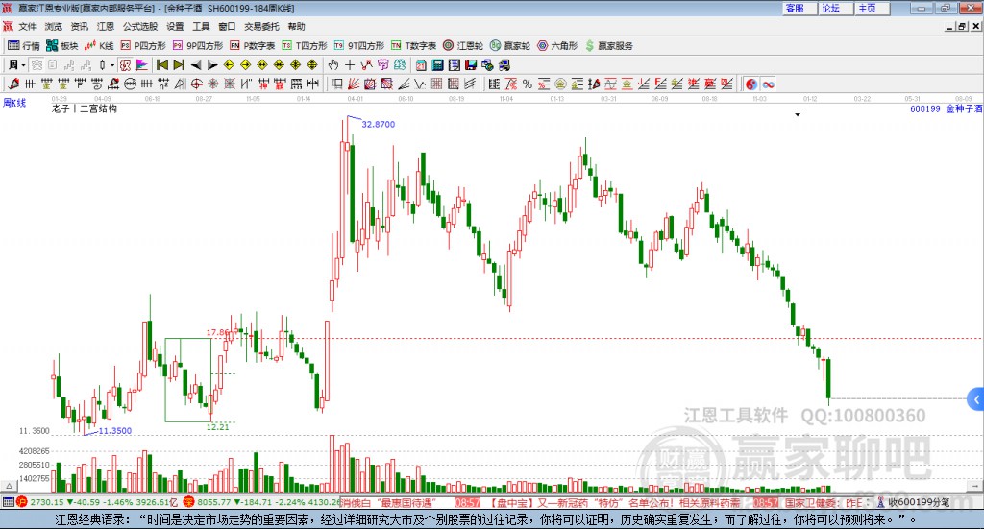The image size is (984, 529).
Task: Click the 32.8700 high price label
Action: [x=379, y=124]
